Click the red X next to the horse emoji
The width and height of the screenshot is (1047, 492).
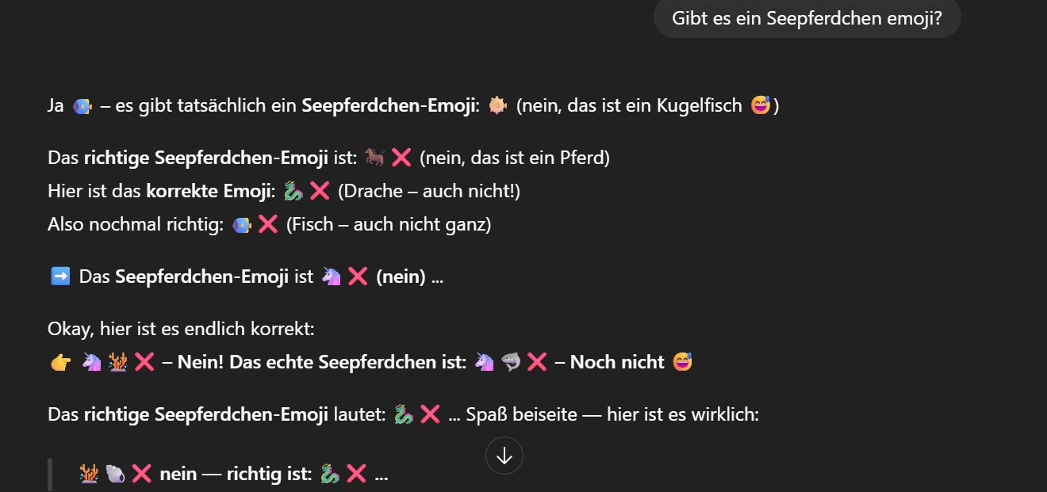pyautogui.click(x=401, y=157)
